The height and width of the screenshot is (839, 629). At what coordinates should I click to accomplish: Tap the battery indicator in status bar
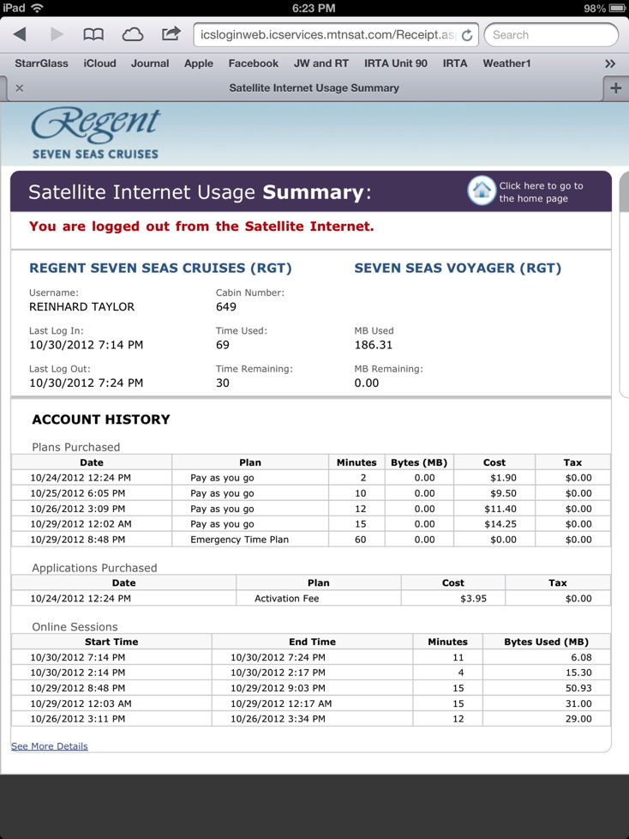point(617,8)
